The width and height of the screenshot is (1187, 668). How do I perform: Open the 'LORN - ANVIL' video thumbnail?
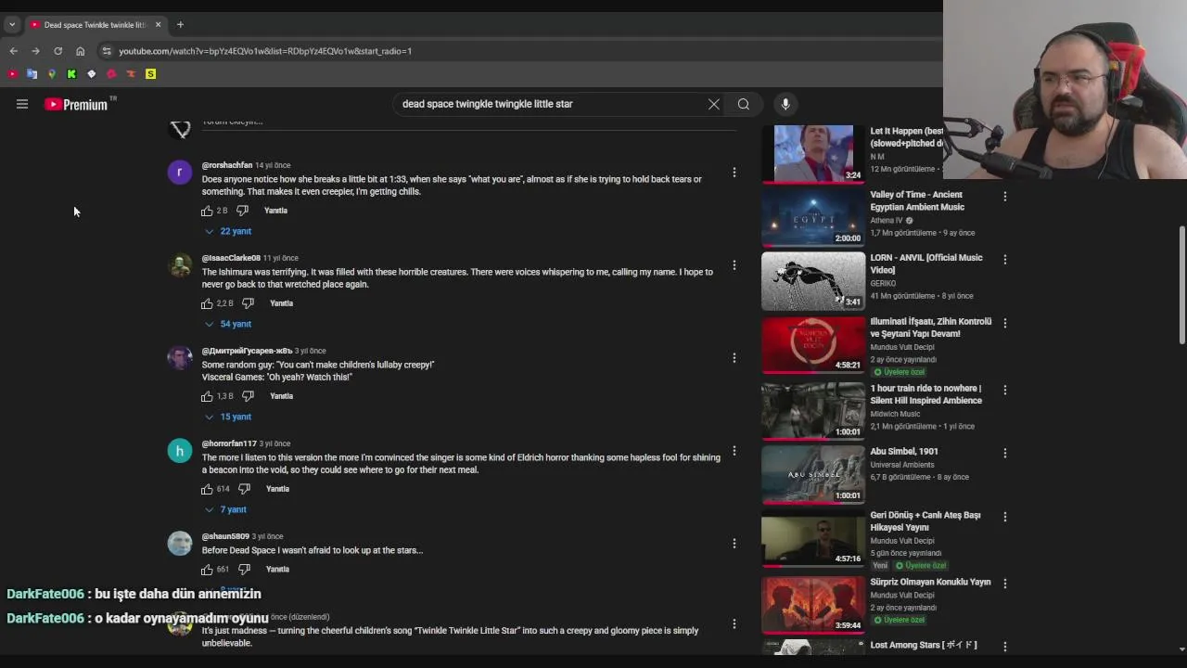813,281
